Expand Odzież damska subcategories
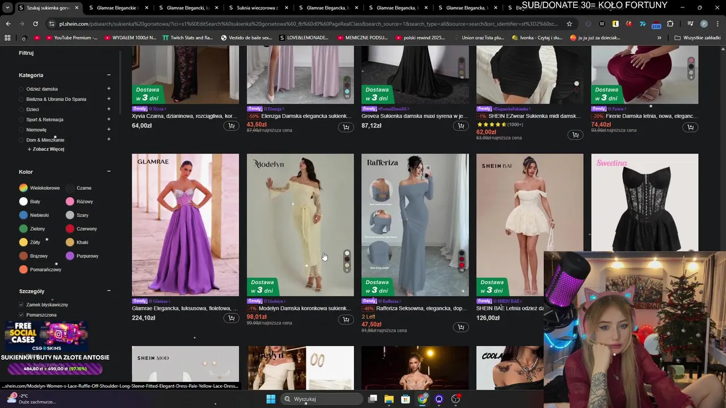This screenshot has height=408, width=726. (x=108, y=88)
